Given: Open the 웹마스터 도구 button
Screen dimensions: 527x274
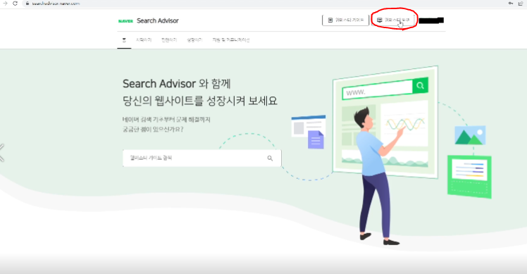Looking at the screenshot, I should [x=393, y=20].
